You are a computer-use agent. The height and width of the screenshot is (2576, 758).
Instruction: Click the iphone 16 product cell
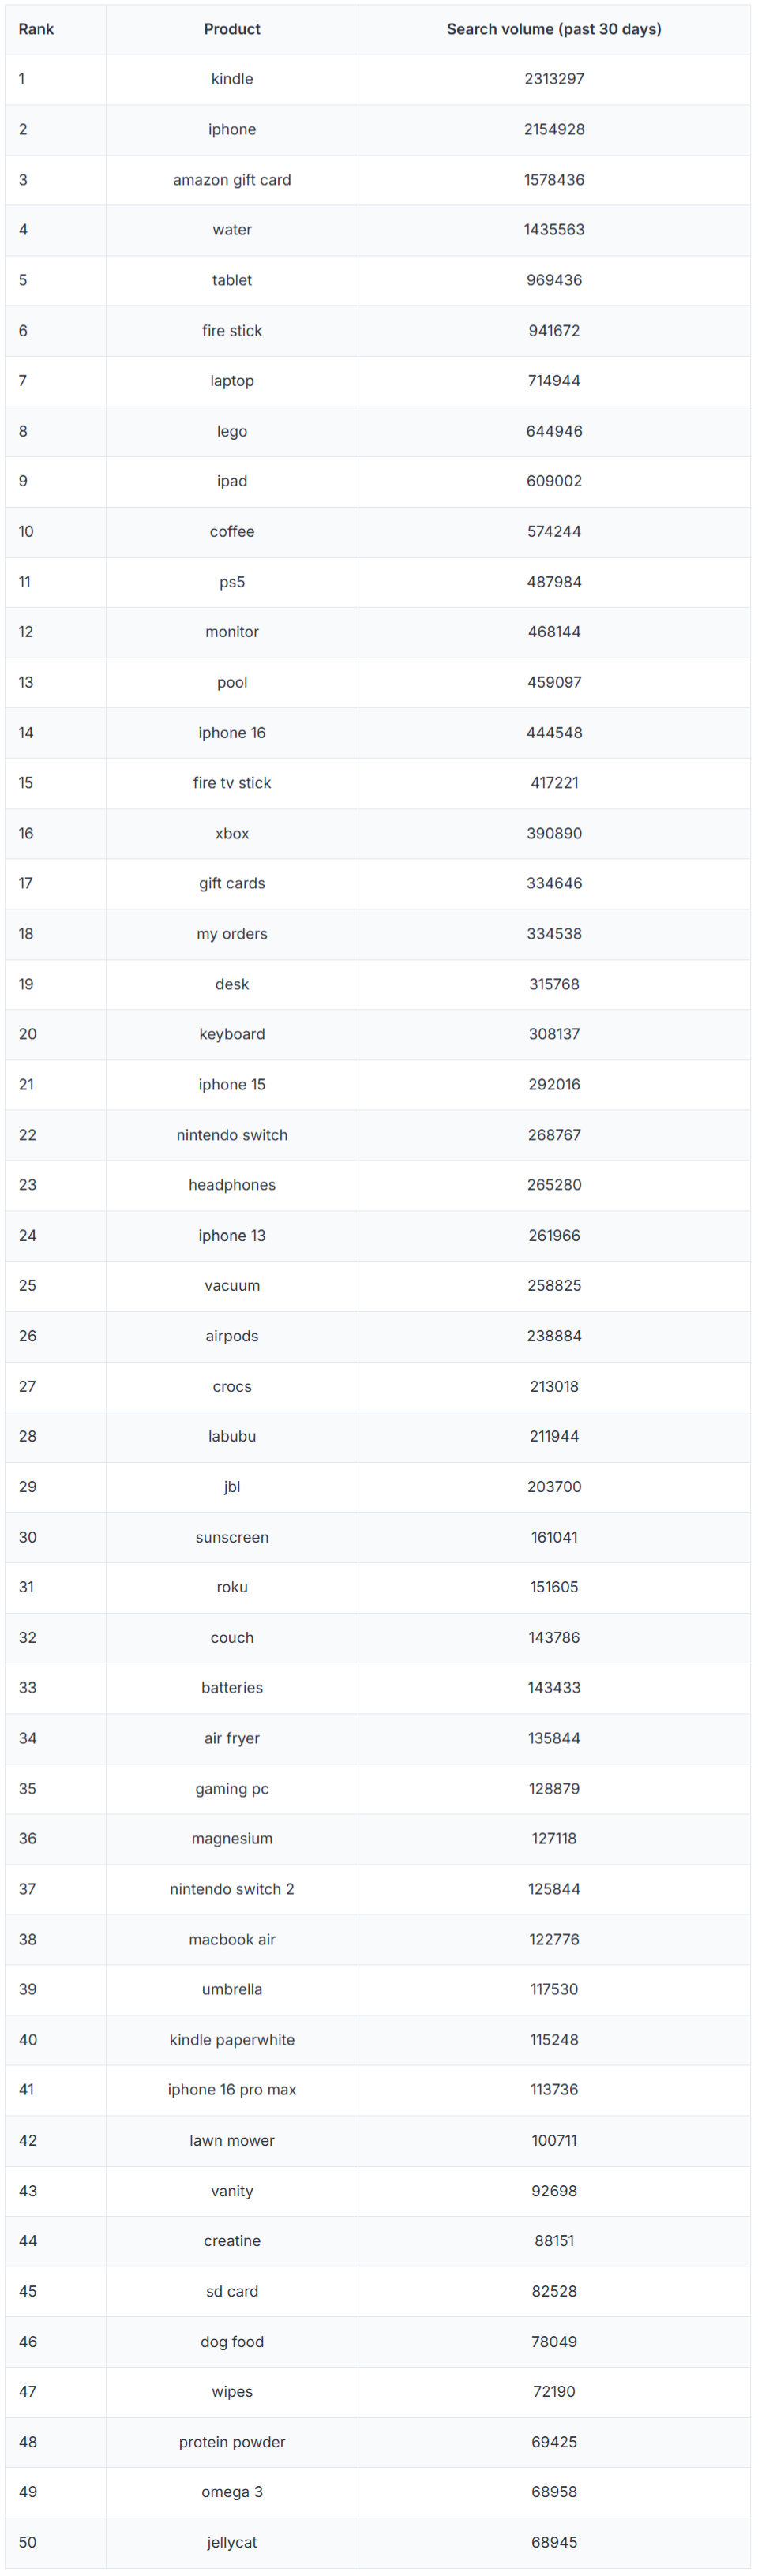[x=232, y=733]
